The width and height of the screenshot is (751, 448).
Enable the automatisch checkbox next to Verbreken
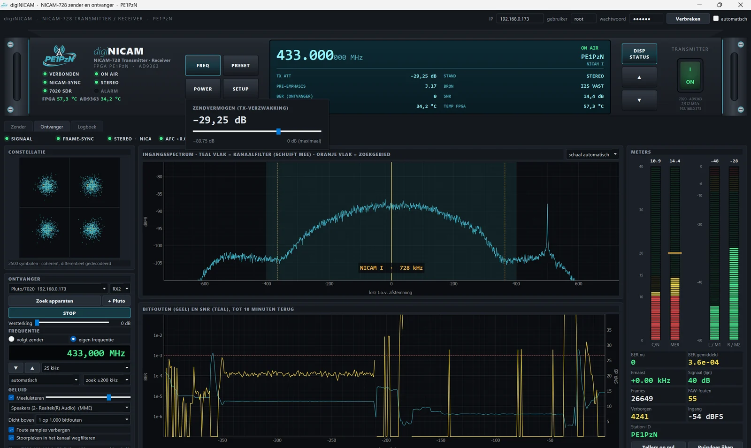coord(716,19)
